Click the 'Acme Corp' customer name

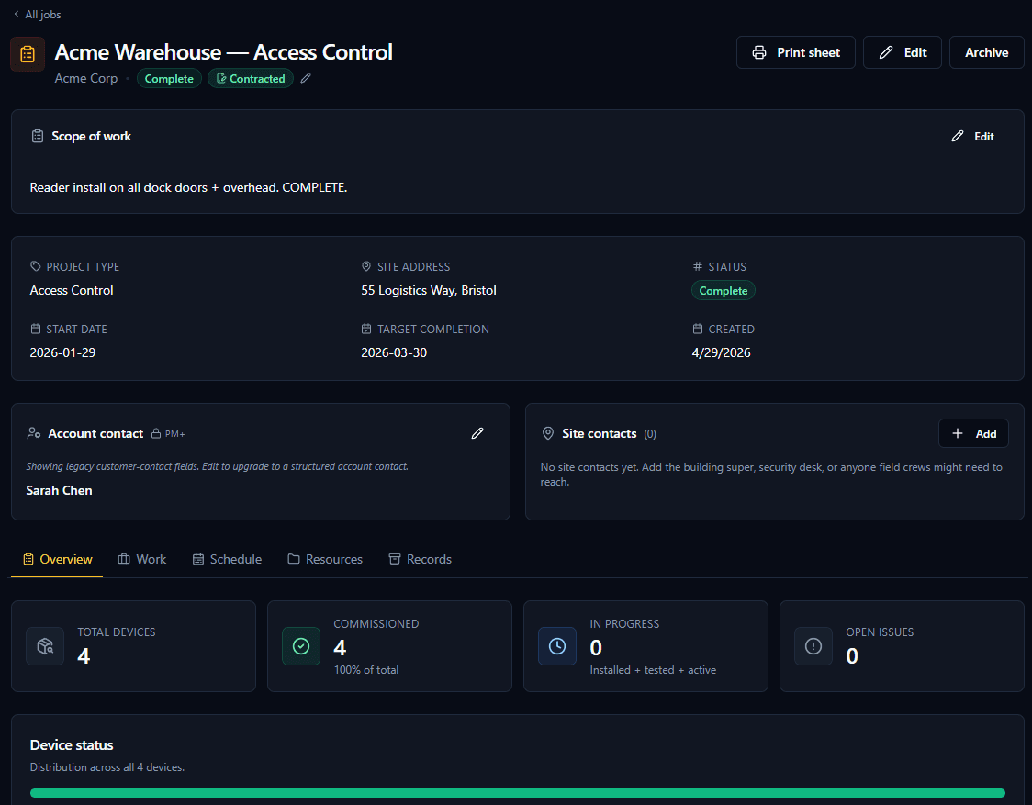coord(86,78)
